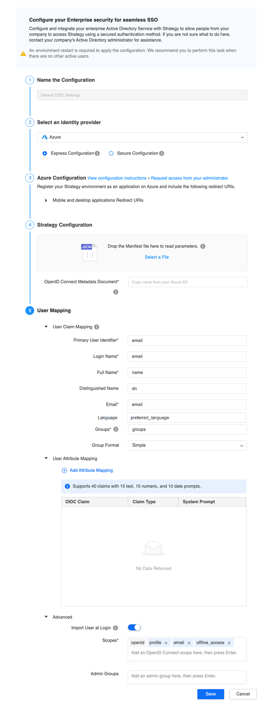Screen dimensions: 273x708
Task: Click the info icon next to Groups label
Action: click(116, 429)
